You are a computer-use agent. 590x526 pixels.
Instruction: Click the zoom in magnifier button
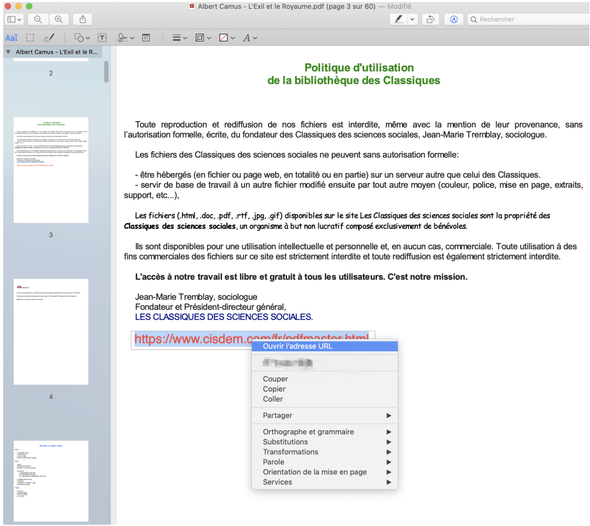[x=59, y=20]
